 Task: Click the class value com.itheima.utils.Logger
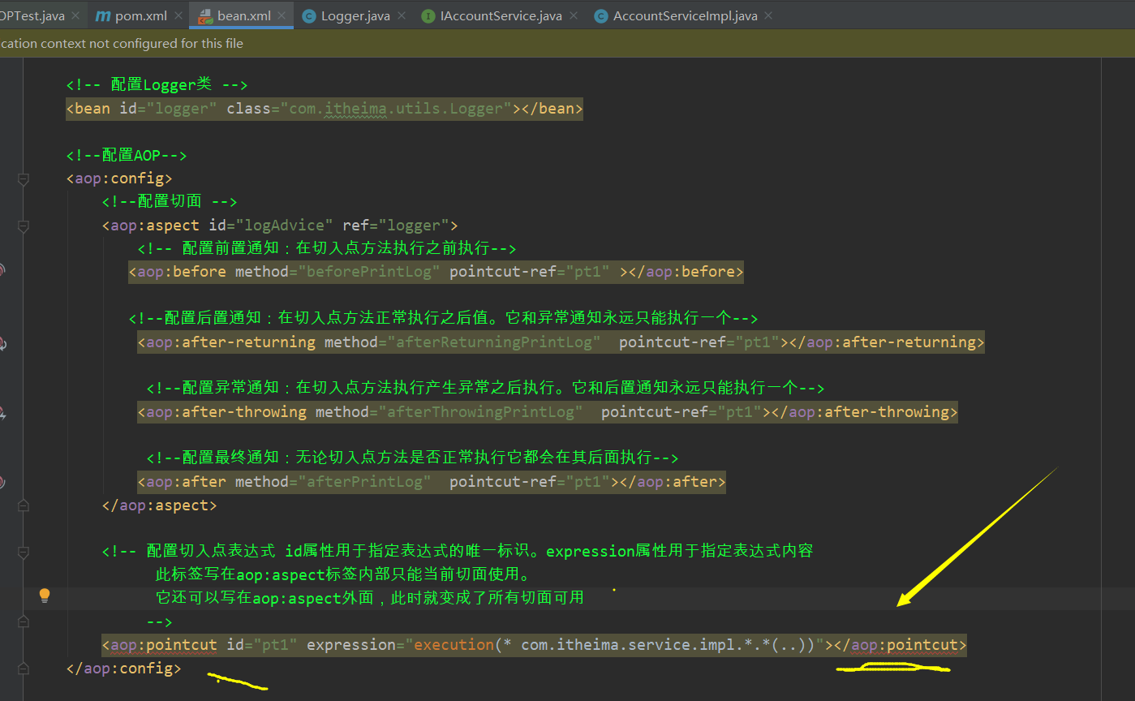point(401,109)
